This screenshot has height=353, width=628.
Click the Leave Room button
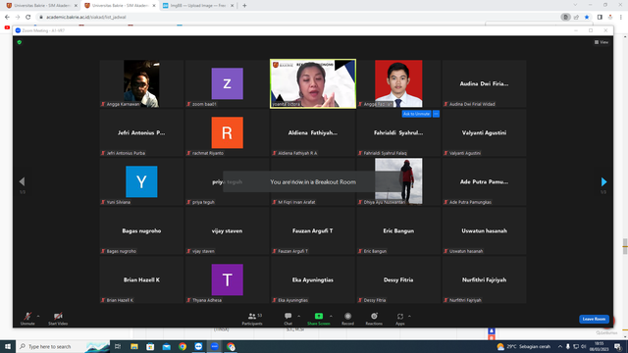click(x=594, y=319)
